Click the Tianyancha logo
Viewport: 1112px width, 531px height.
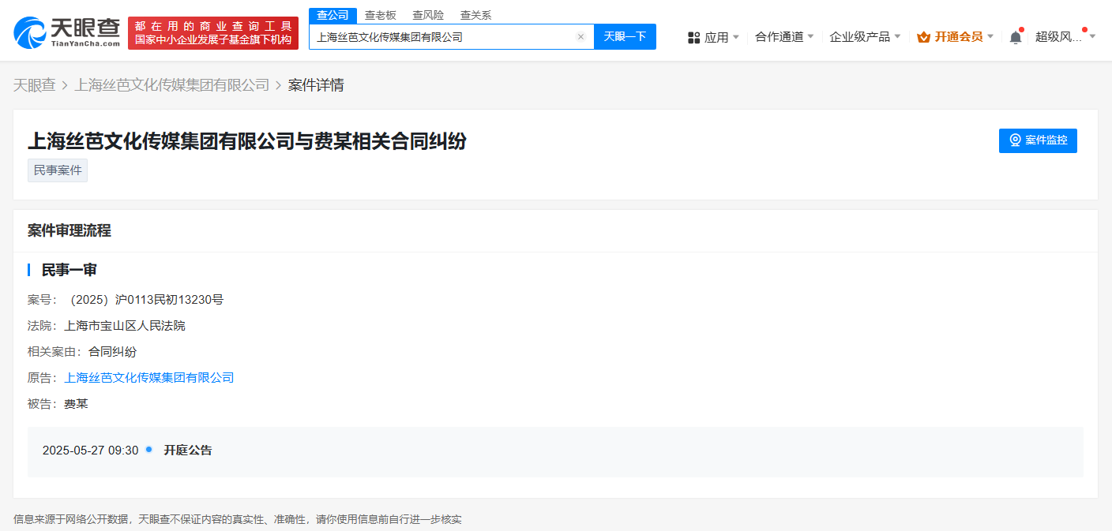coord(66,32)
